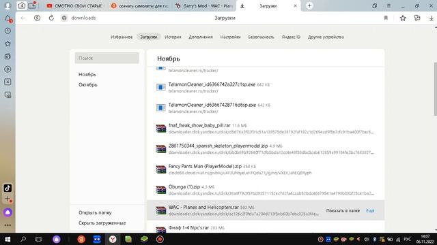Open downloads arrow icon in toolbar
Screen dimensions: 437x245
431,18
